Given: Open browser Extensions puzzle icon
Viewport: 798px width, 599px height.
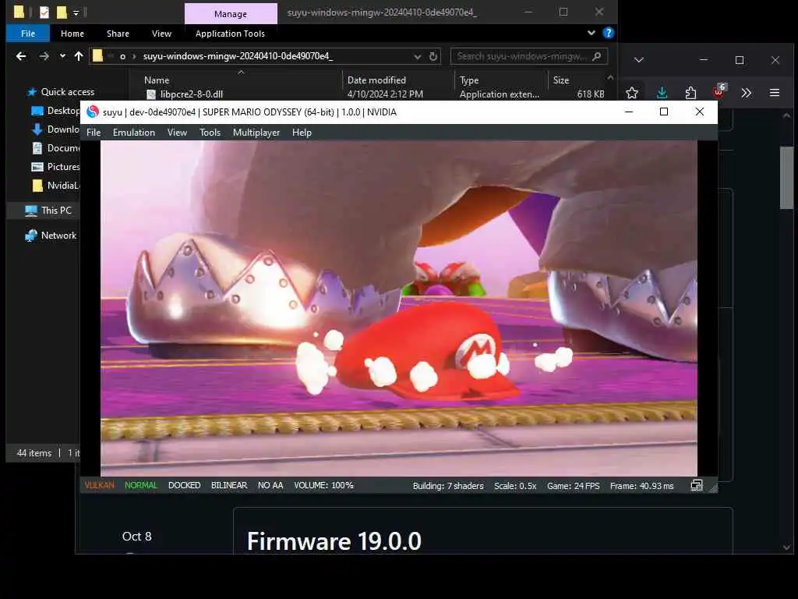Looking at the screenshot, I should pyautogui.click(x=690, y=93).
